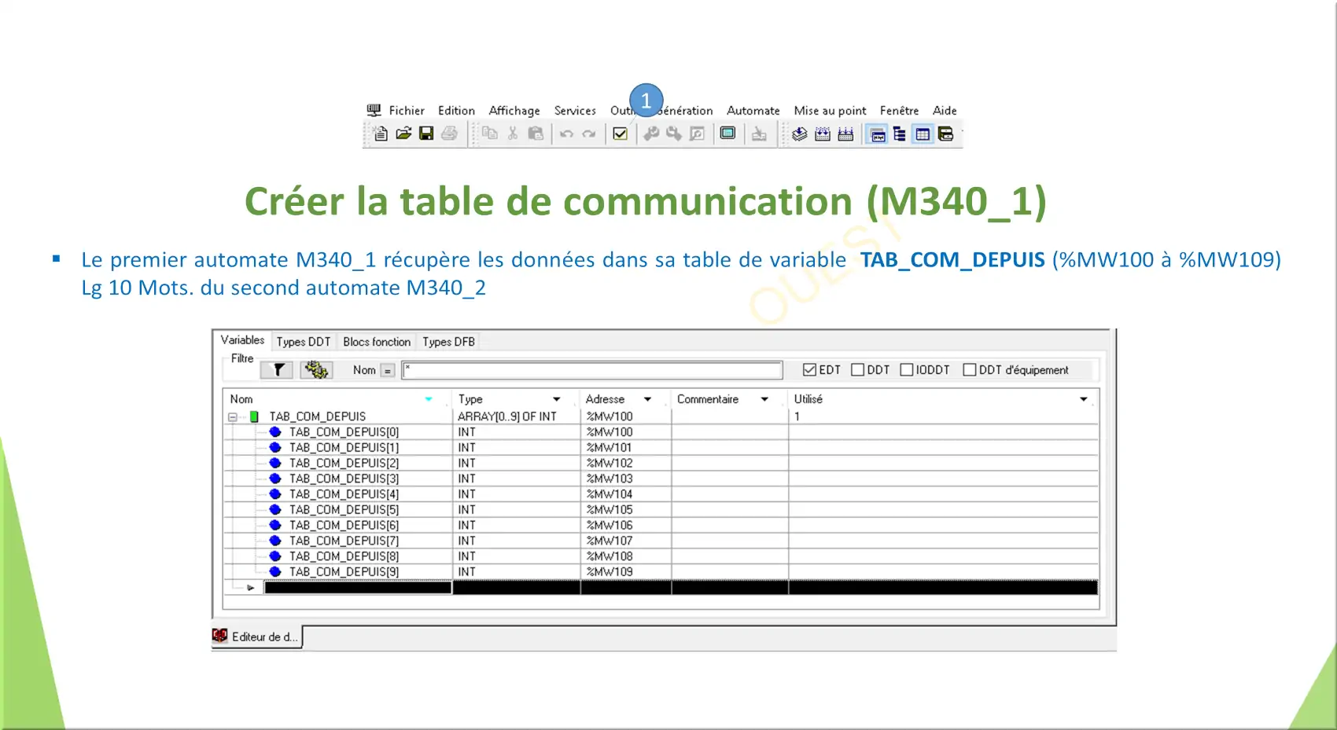This screenshot has width=1337, height=730.
Task: Collapse the TAB_COM_DEPUIS tree node
Action: 233,417
